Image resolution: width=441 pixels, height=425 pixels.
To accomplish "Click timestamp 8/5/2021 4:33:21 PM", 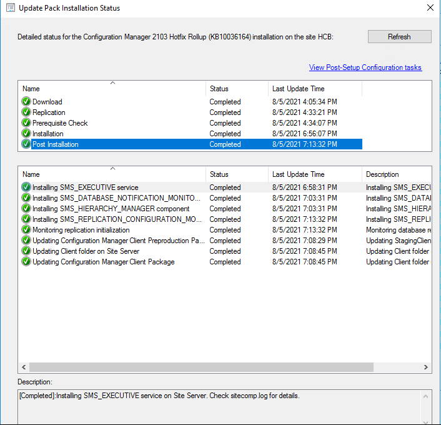I will (305, 112).
